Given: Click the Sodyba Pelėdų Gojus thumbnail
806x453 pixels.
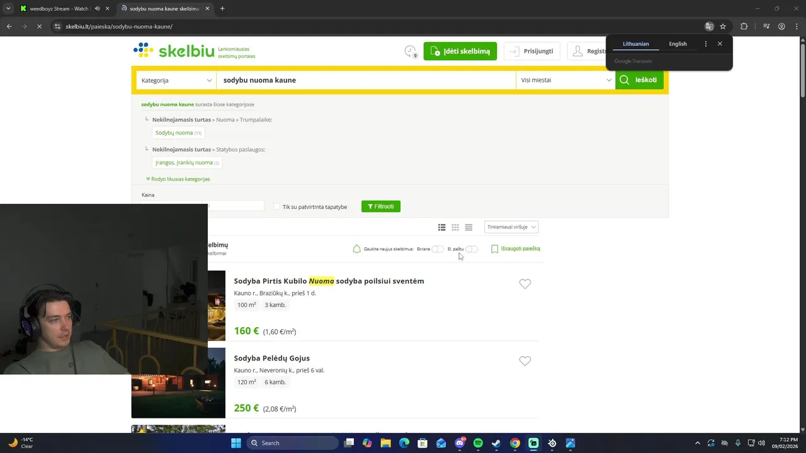Looking at the screenshot, I should 178,383.
